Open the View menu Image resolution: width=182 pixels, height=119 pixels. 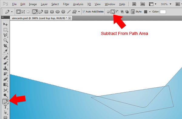97,4
